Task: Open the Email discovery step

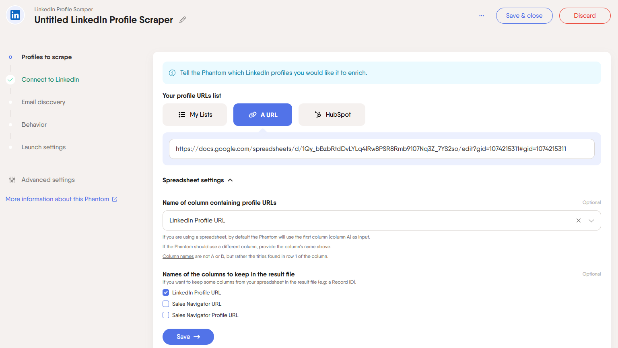Action: pos(43,102)
